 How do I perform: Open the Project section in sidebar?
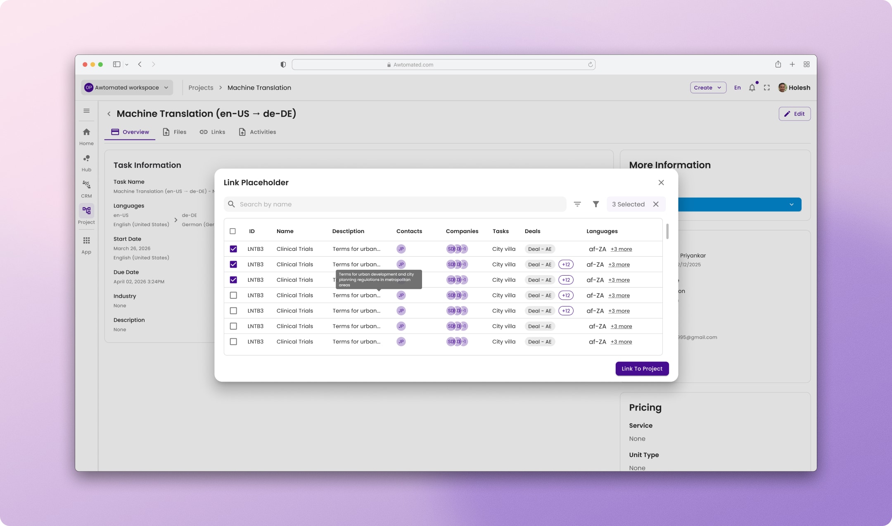coord(86,215)
